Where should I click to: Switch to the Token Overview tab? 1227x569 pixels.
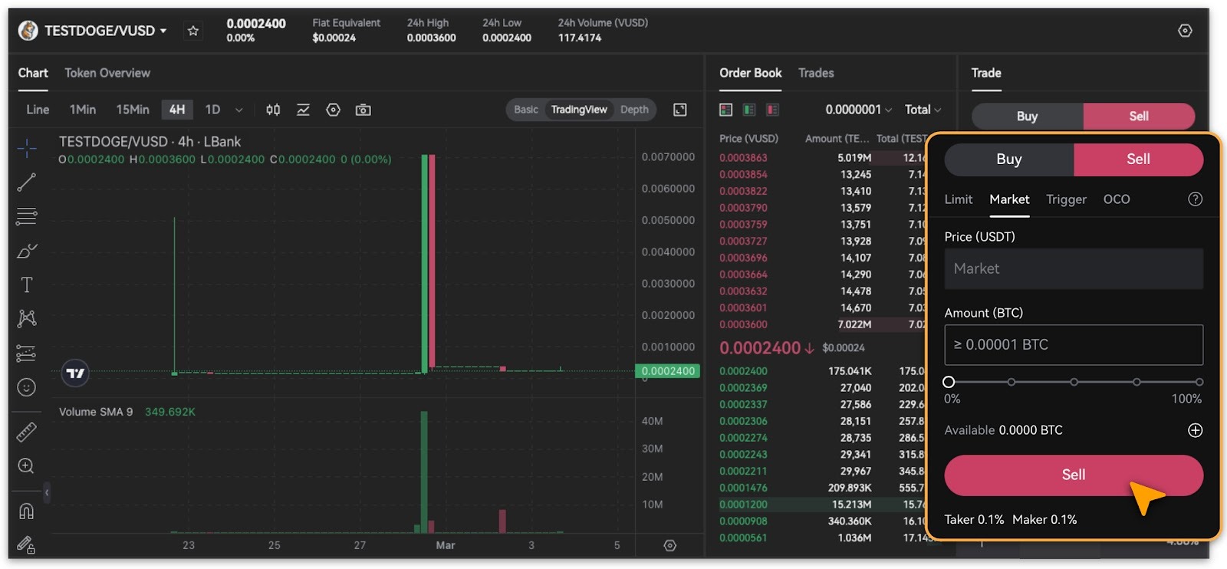pyautogui.click(x=107, y=73)
